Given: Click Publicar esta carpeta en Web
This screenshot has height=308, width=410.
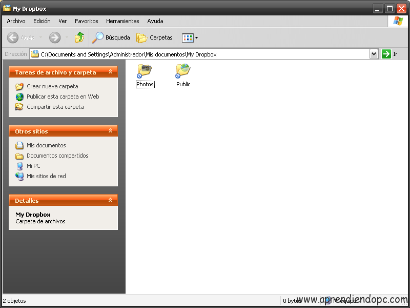Looking at the screenshot, I should pyautogui.click(x=63, y=97).
